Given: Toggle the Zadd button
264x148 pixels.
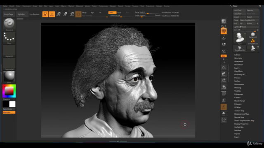Looking at the screenshot, I should [112, 13].
